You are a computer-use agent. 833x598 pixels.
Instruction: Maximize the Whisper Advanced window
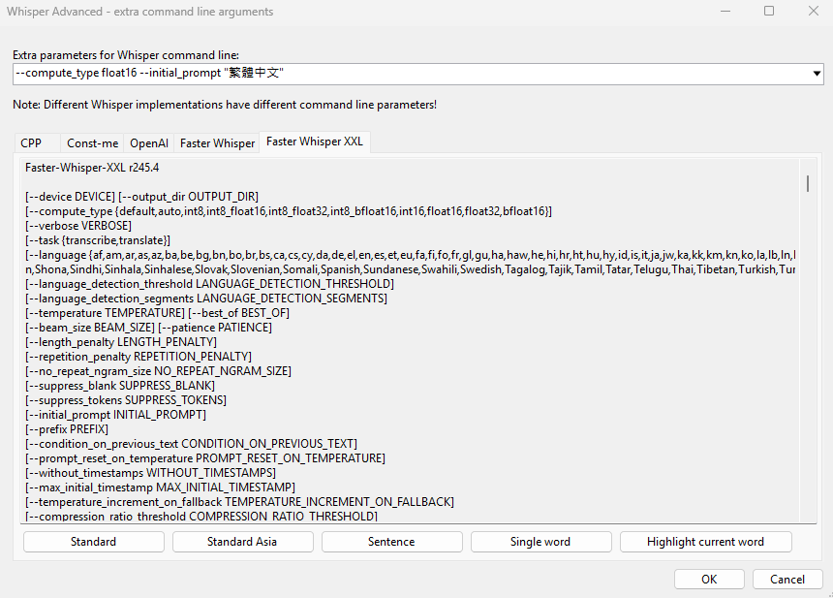click(x=769, y=12)
